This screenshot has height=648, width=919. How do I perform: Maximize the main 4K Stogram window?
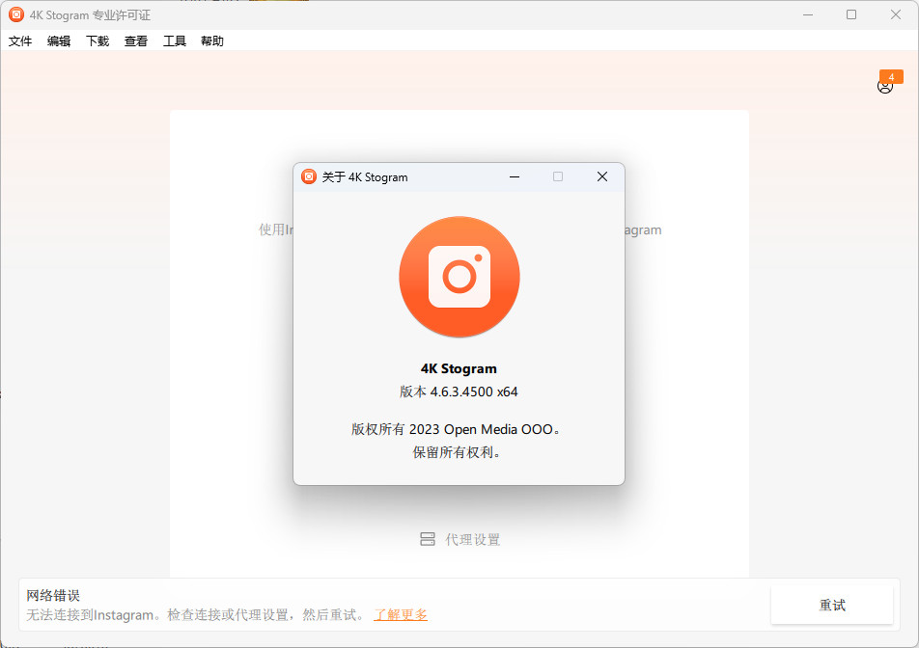851,14
